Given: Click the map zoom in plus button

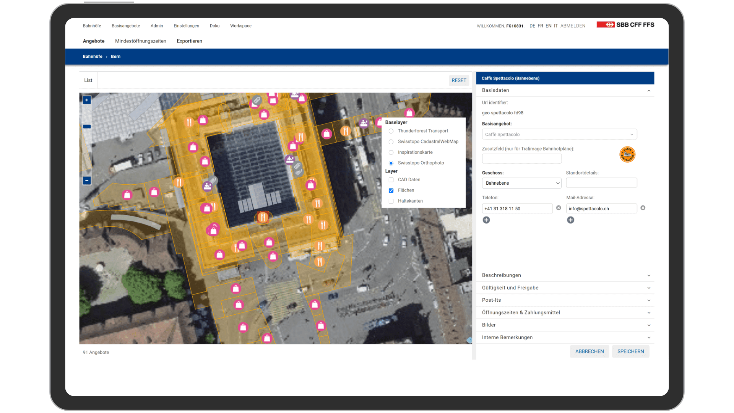Looking at the screenshot, I should (x=87, y=100).
